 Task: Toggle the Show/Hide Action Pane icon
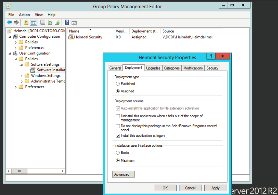coord(74,22)
